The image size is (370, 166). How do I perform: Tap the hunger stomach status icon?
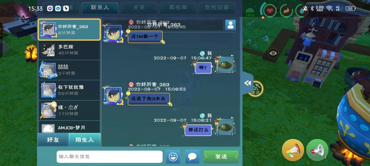(286, 11)
